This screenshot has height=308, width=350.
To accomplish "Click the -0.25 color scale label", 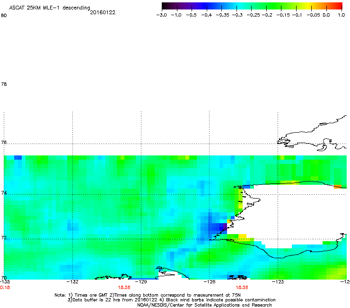I will tap(254, 15).
